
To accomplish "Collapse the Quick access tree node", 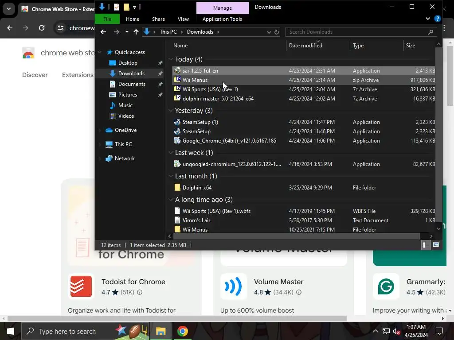I will [x=100, y=52].
